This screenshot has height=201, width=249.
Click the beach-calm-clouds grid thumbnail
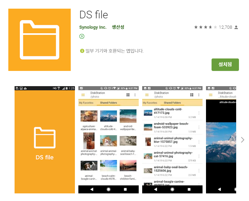click(109, 166)
